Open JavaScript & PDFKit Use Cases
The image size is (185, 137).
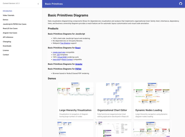click(15, 24)
